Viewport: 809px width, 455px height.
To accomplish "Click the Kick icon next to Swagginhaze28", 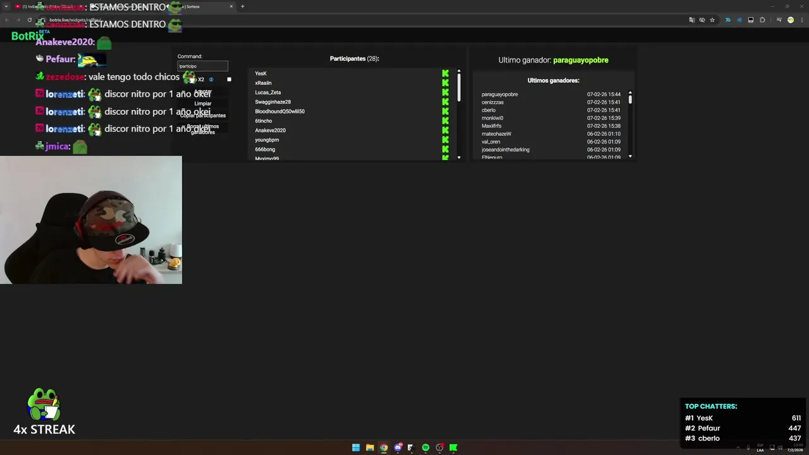I will (x=446, y=102).
